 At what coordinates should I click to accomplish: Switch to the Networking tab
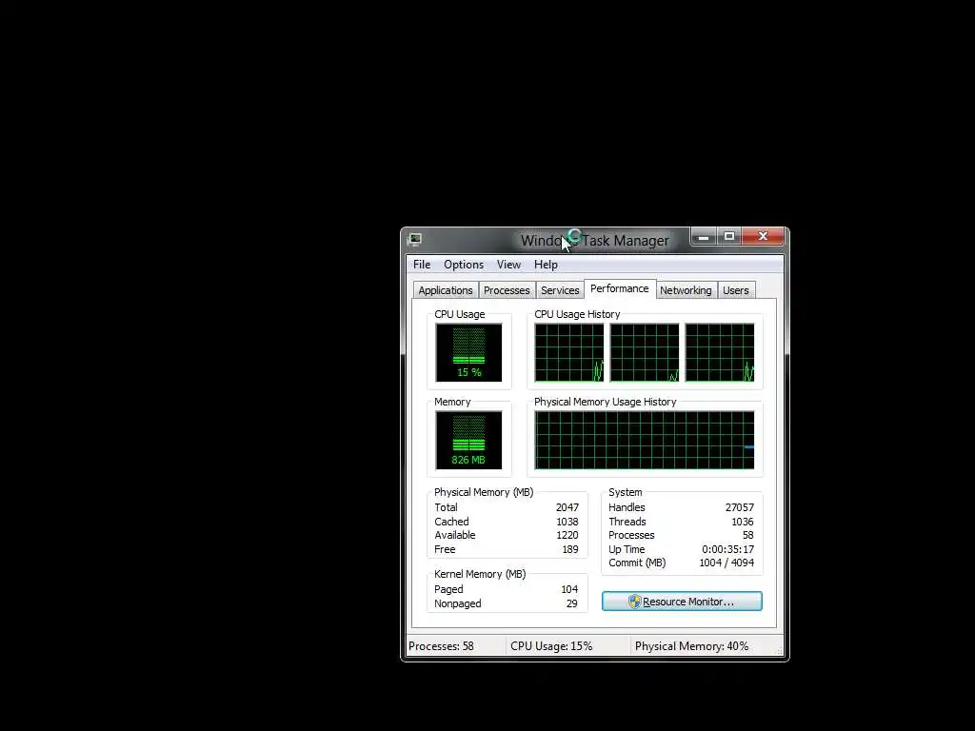coord(686,290)
